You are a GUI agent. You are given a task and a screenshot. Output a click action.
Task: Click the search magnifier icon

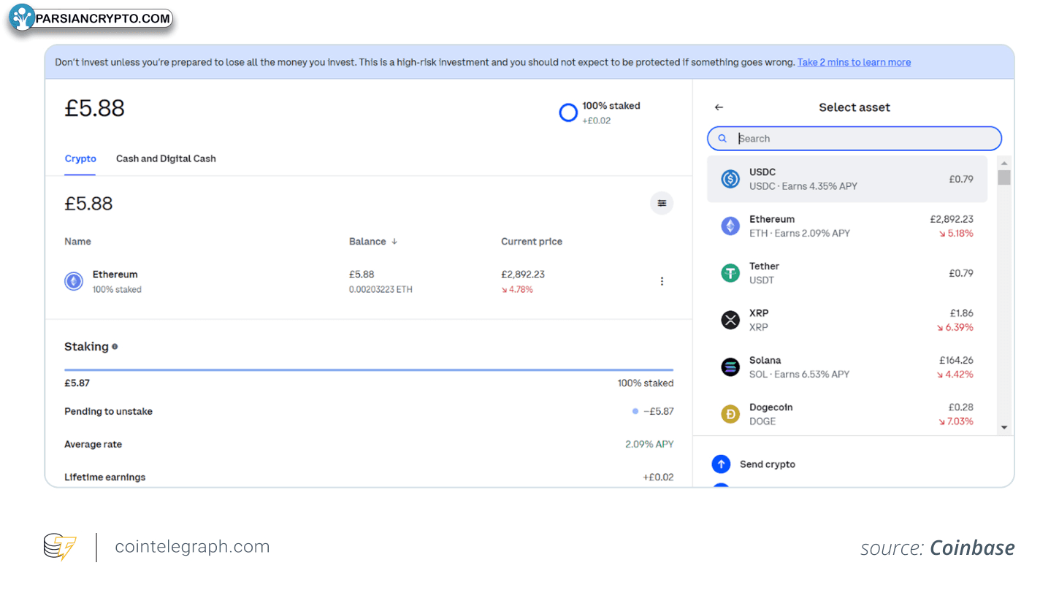click(x=722, y=139)
